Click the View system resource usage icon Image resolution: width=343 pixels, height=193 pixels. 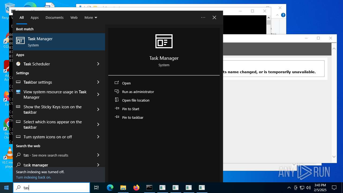pos(18,92)
